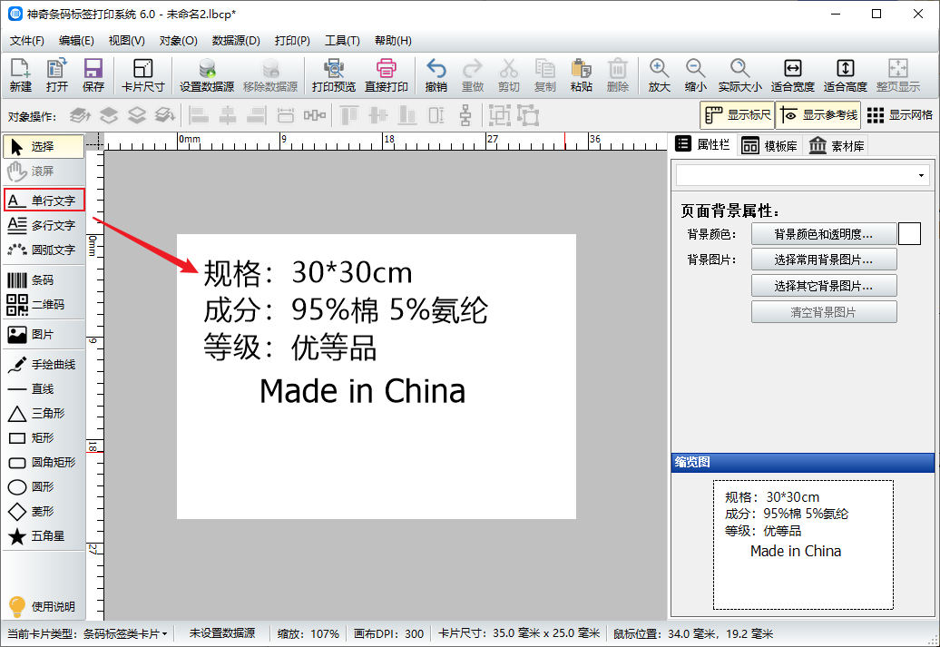The height and width of the screenshot is (647, 940).
Task: Toggle 显示网格 grid display
Action: (x=900, y=115)
